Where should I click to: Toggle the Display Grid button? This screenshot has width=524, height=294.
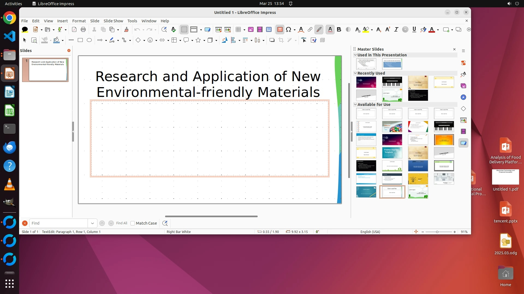tap(184, 29)
